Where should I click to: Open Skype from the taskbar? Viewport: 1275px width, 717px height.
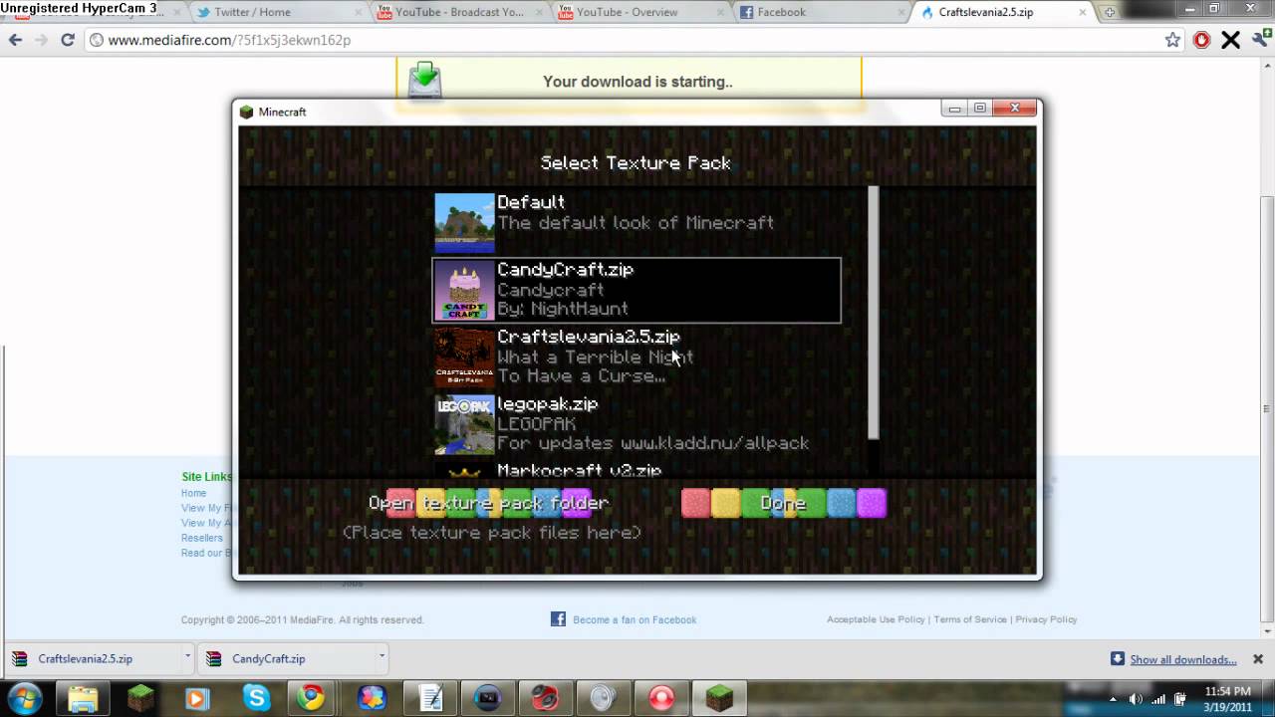click(256, 699)
